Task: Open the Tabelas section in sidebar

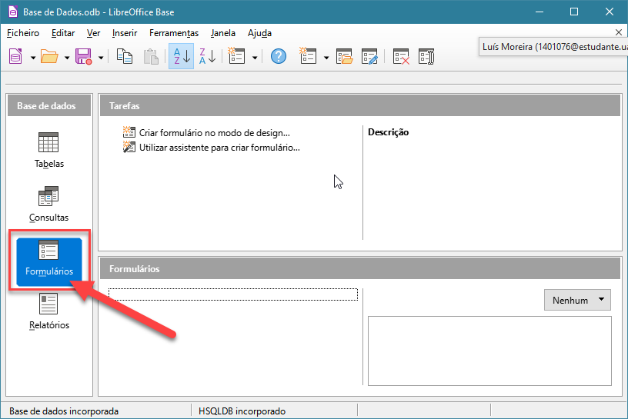Action: (x=48, y=150)
